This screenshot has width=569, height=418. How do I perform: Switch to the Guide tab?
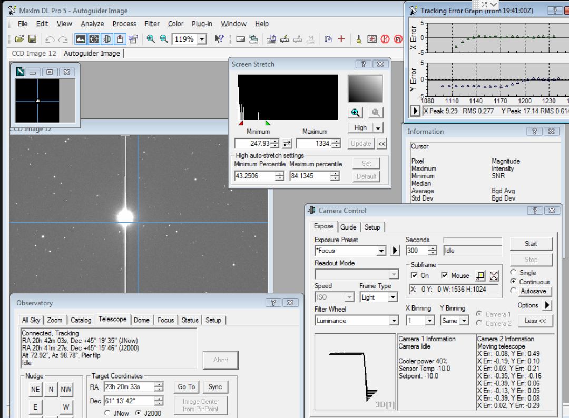coord(348,227)
